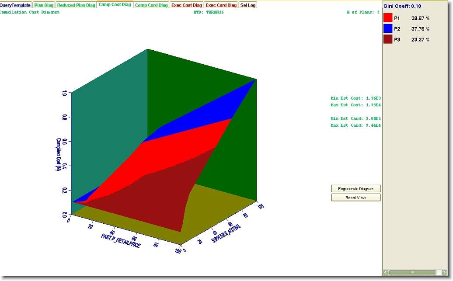Open the Exec Cost Diag tab
The width and height of the screenshot is (453, 281).
click(187, 5)
